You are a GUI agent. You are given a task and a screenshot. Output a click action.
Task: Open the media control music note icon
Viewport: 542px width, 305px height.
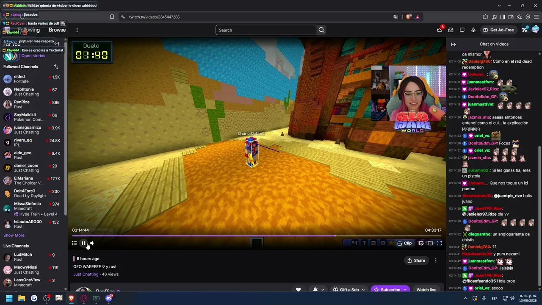point(494,17)
